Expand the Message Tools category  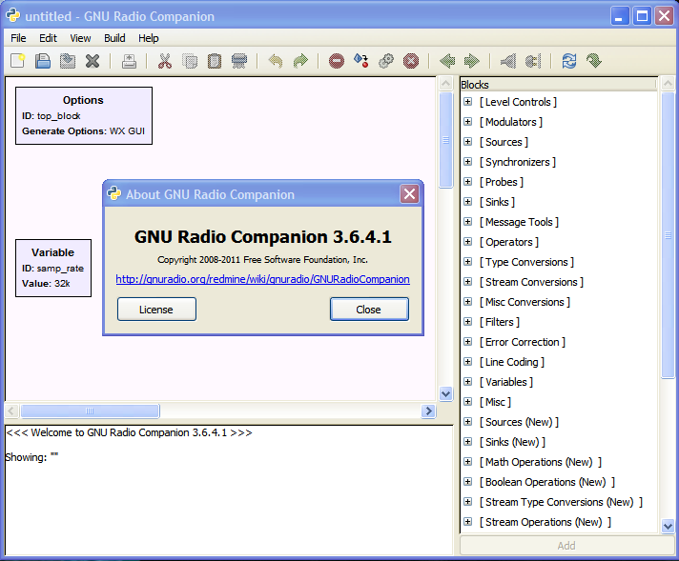pos(467,222)
